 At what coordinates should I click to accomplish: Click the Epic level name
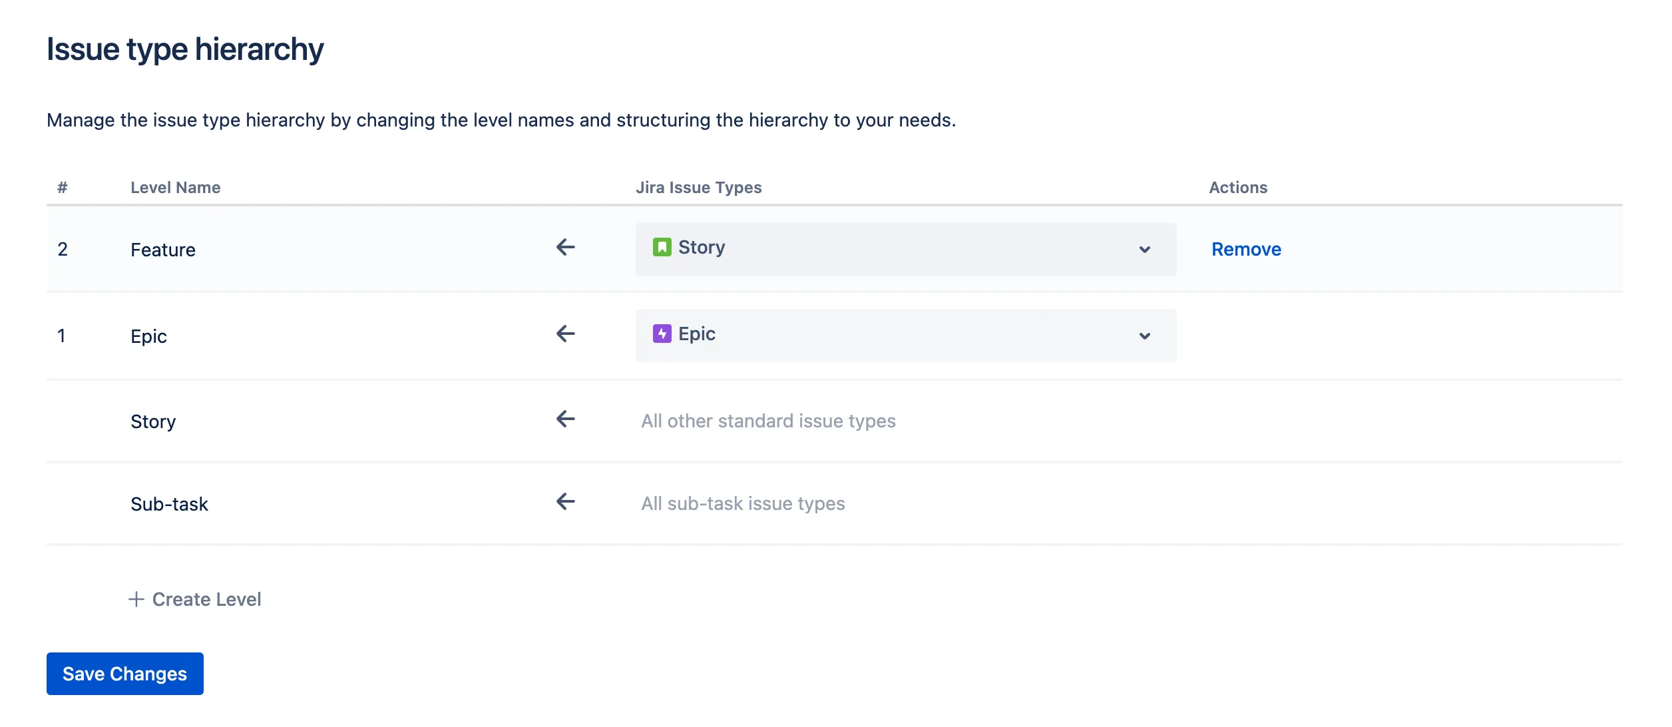(x=148, y=336)
